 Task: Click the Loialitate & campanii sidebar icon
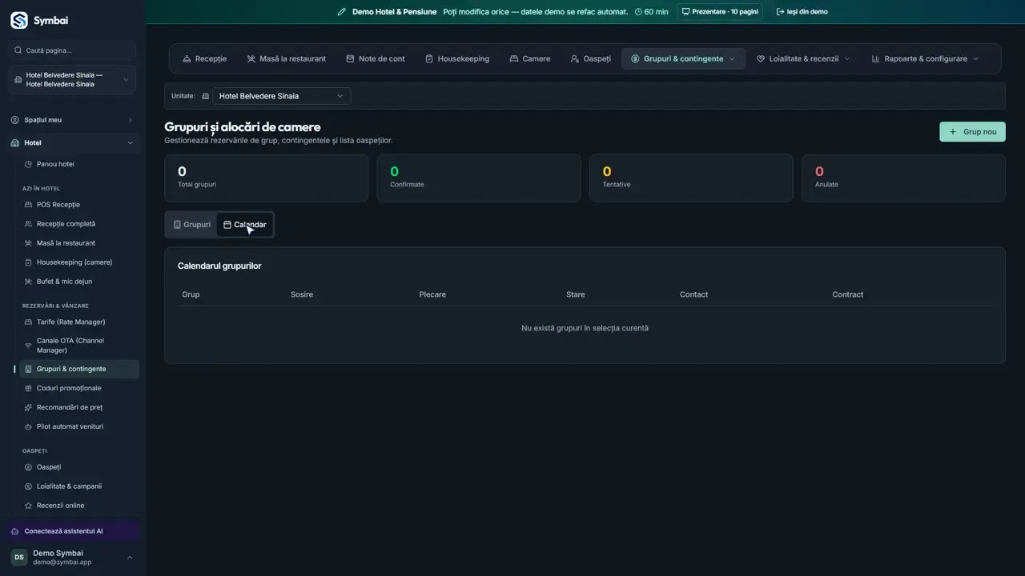pos(28,486)
